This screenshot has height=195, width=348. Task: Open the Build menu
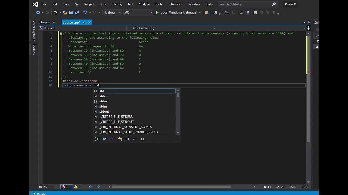(x=103, y=4)
